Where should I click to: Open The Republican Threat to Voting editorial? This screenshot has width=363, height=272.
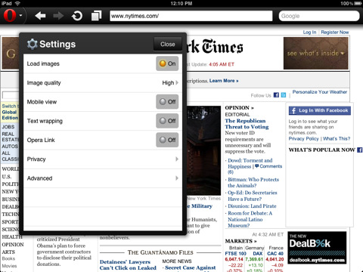pyautogui.click(x=247, y=124)
